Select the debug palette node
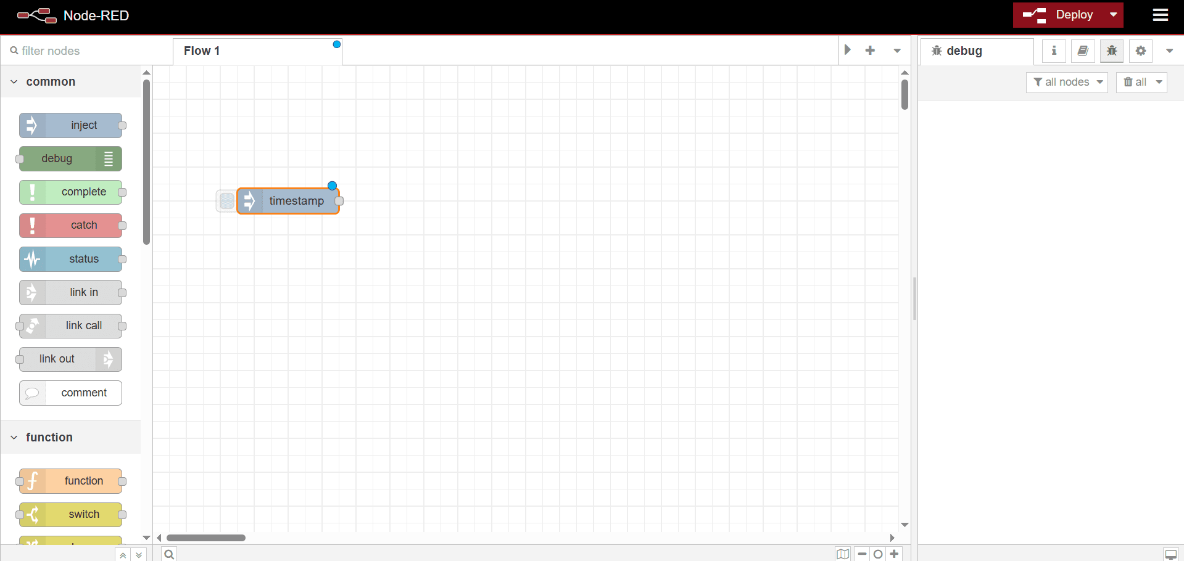This screenshot has width=1184, height=561. [71, 158]
